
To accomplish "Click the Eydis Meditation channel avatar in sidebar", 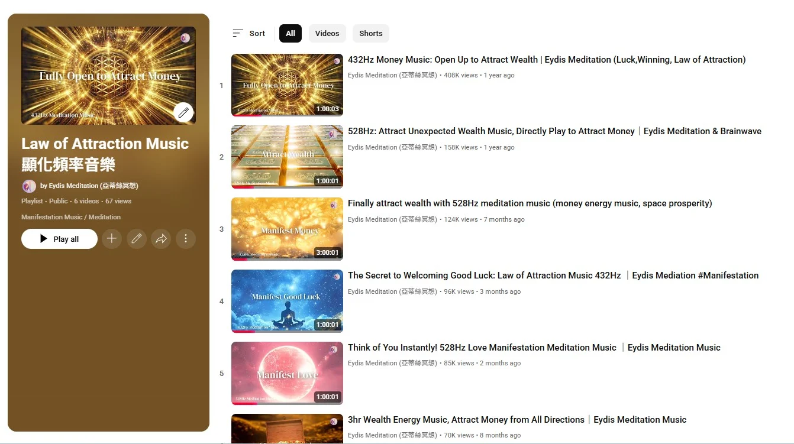I will click(x=29, y=186).
